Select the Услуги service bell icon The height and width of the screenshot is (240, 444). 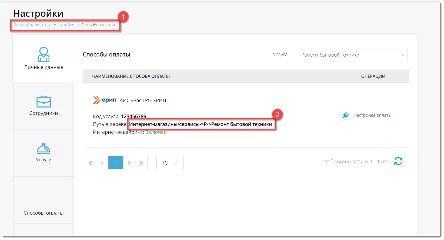[x=44, y=148]
